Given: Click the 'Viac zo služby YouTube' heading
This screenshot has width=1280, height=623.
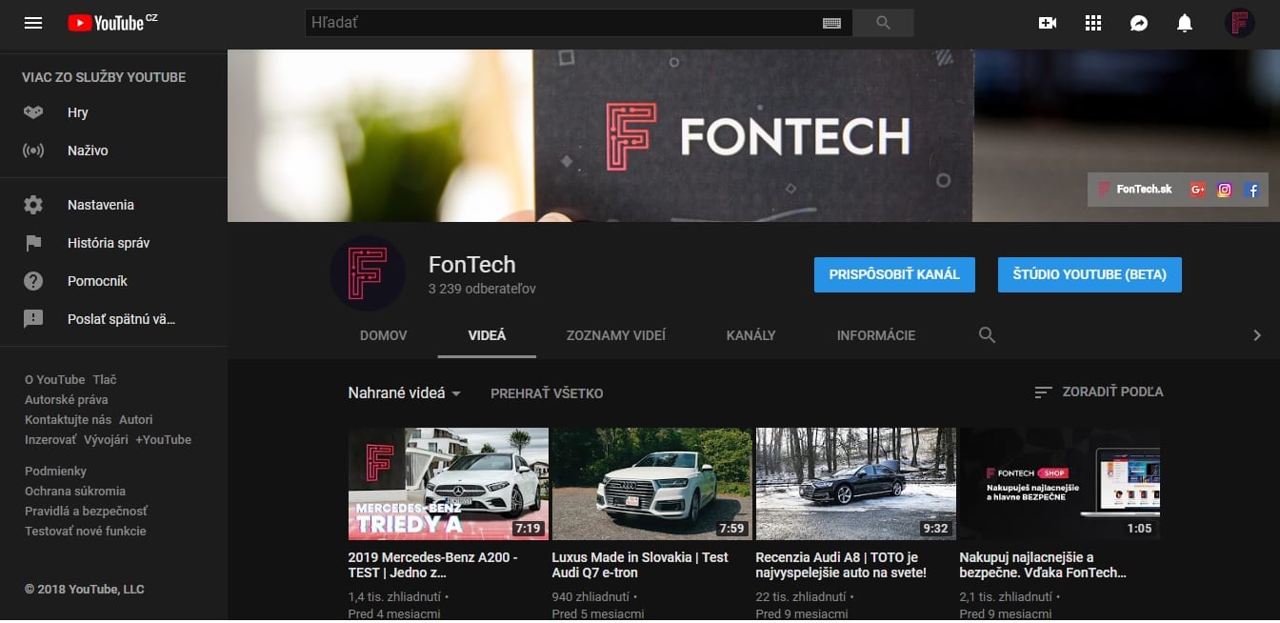Looking at the screenshot, I should 104,77.
